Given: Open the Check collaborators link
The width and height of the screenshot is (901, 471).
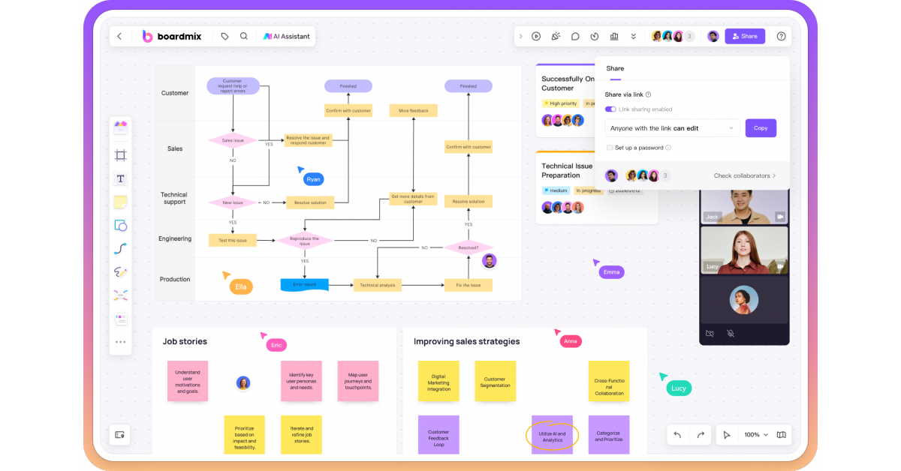Looking at the screenshot, I should 744,175.
